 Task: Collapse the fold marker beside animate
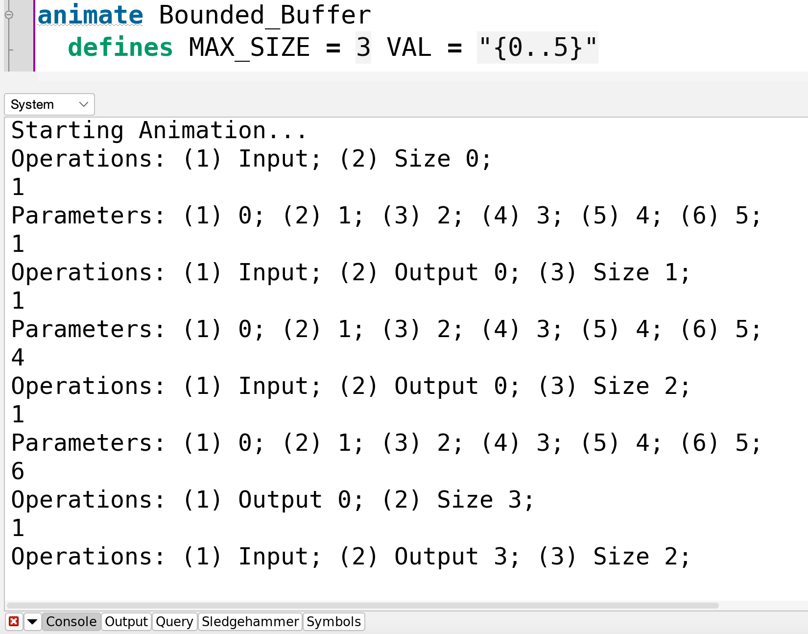[x=9, y=15]
